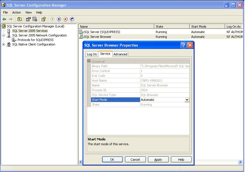This screenshot has height=172, width=245.
Task: Click the Up one level folder icon
Action: click(20, 19)
